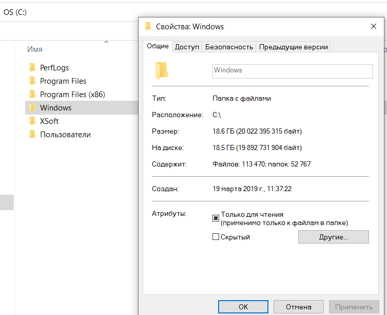The image size is (387, 315).
Task: Click the Содержит: label
Action: (169, 164)
